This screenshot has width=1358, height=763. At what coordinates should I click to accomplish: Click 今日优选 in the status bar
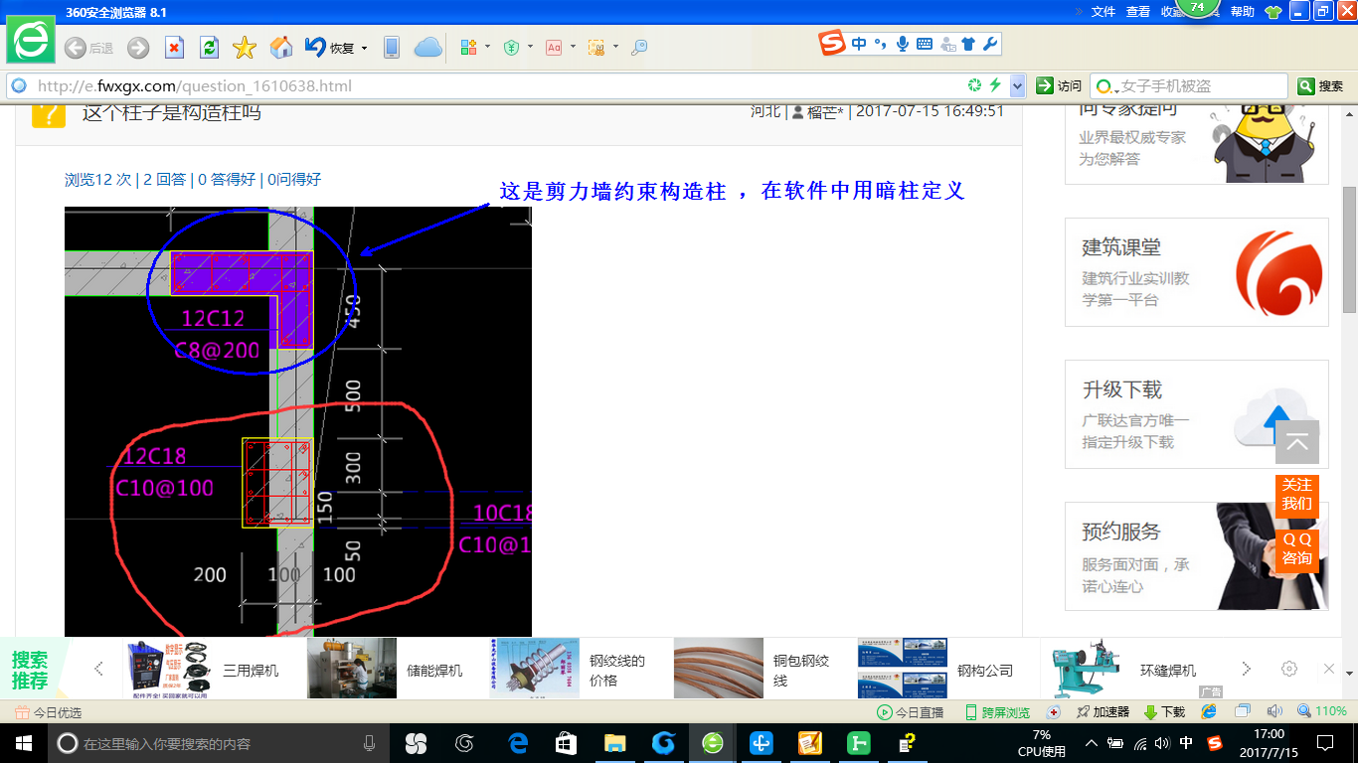click(x=49, y=712)
